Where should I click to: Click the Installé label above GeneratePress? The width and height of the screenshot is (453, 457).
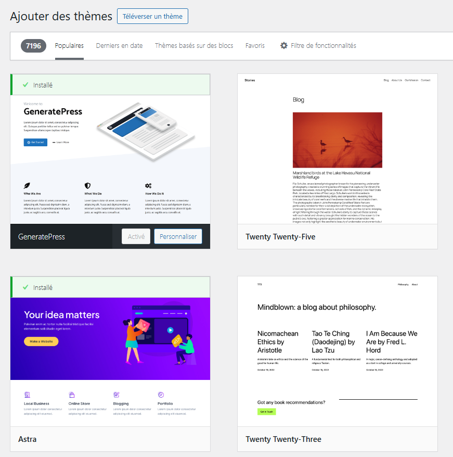(43, 85)
